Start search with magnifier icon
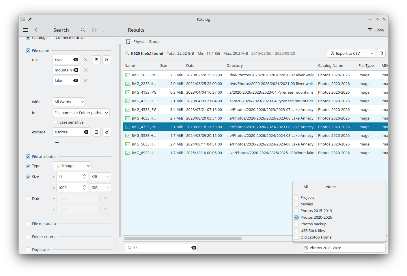 83,30
